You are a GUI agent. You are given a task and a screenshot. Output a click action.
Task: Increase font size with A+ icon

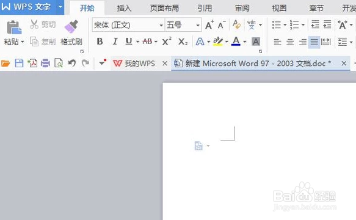209,25
